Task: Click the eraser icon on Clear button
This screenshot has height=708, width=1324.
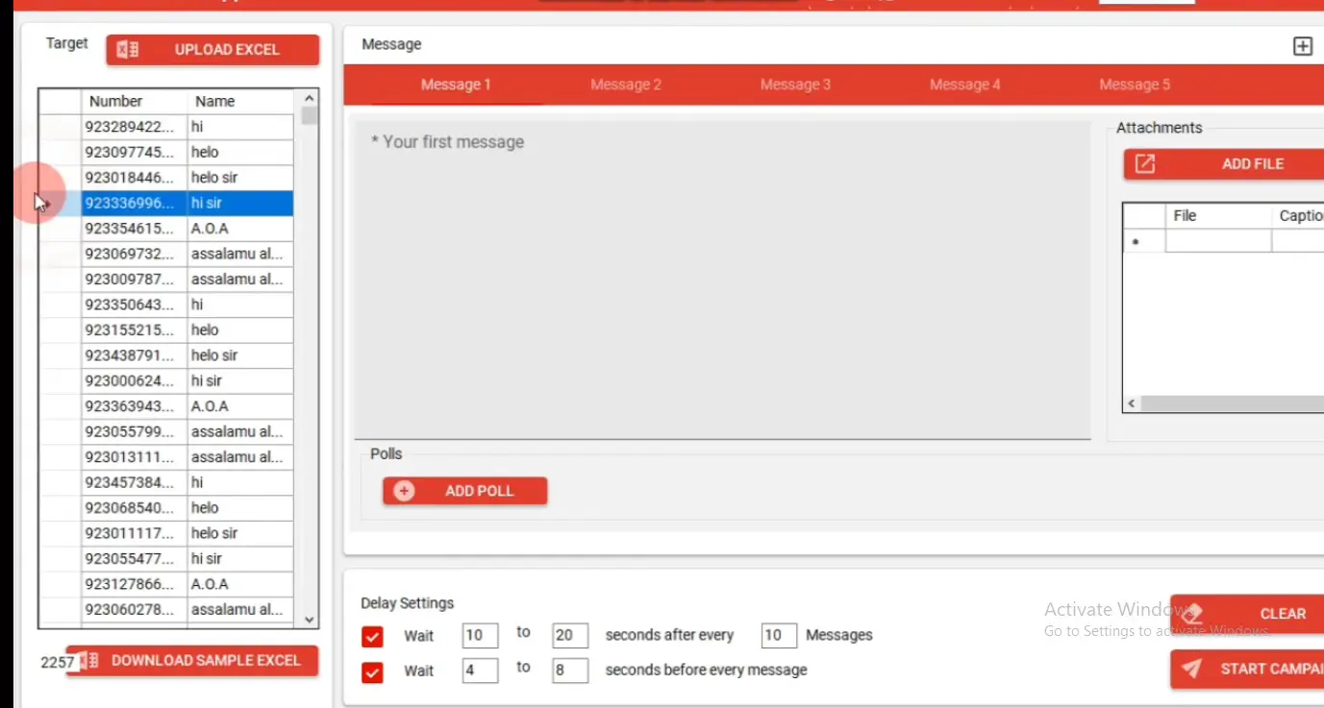Action: [x=1194, y=613]
